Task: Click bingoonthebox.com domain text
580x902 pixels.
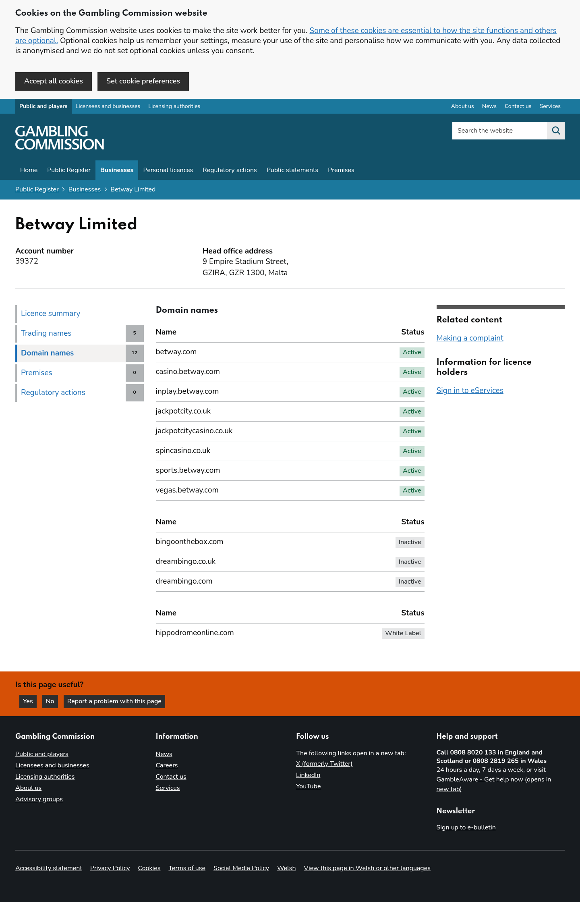Action: pyautogui.click(x=189, y=542)
